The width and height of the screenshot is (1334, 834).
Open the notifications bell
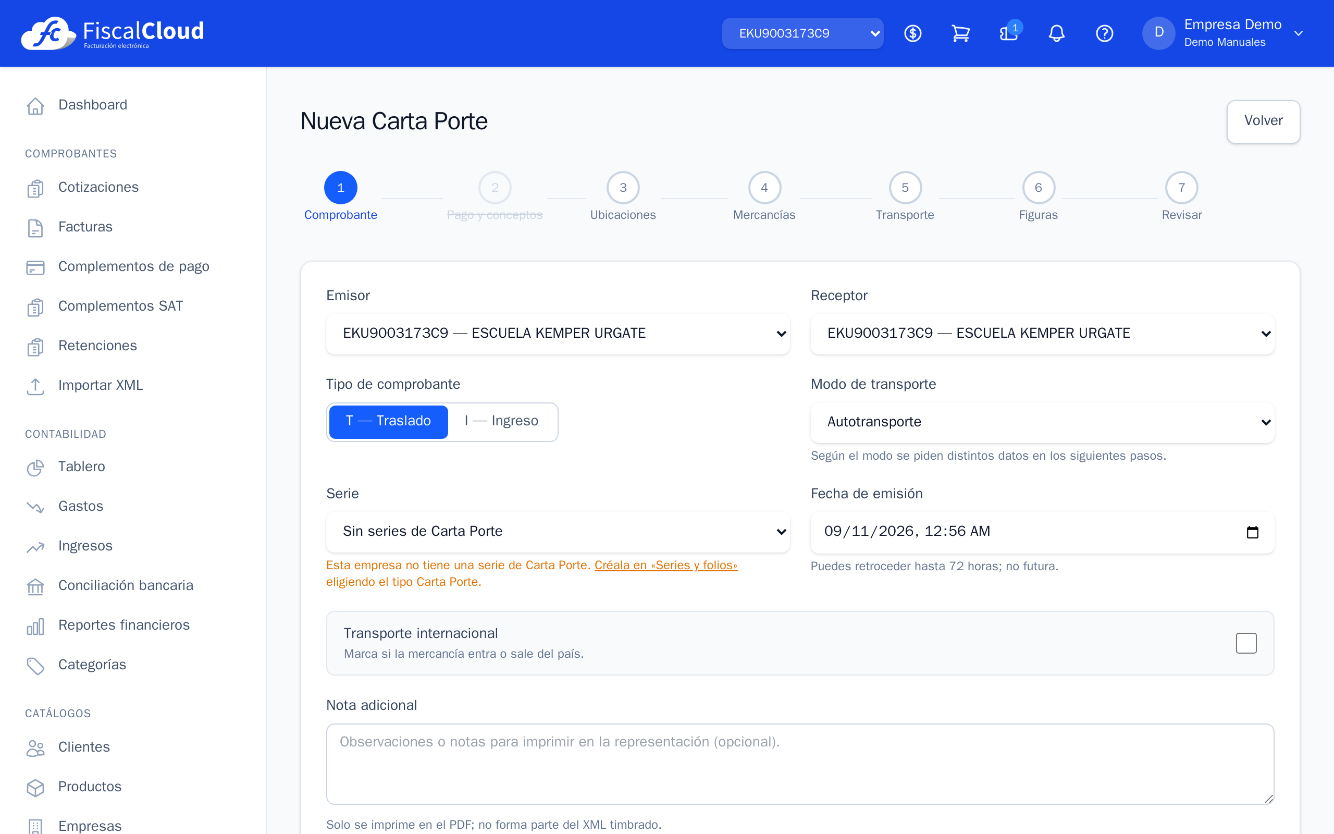[1056, 33]
